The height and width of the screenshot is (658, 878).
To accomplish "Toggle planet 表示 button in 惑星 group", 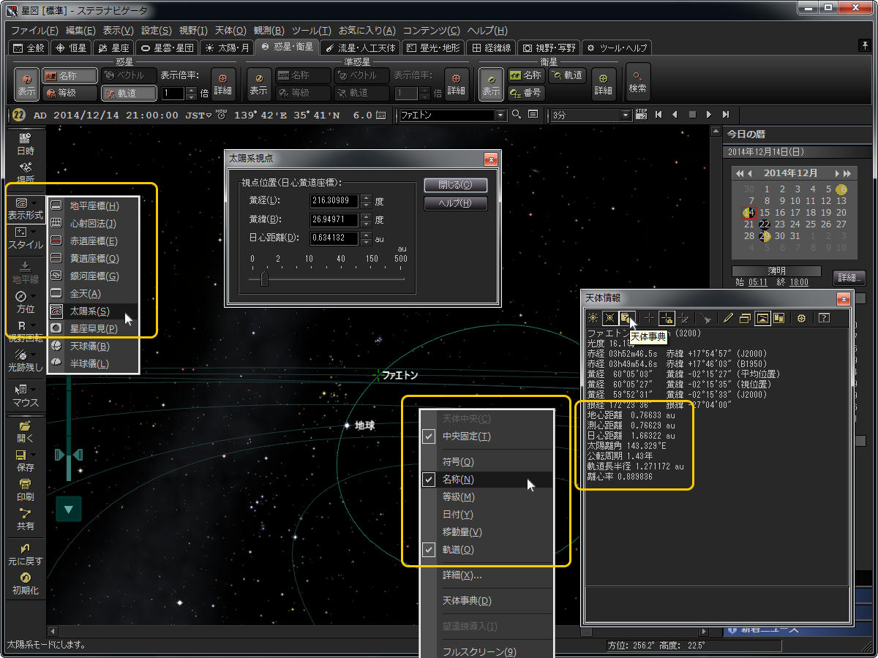I will [27, 84].
